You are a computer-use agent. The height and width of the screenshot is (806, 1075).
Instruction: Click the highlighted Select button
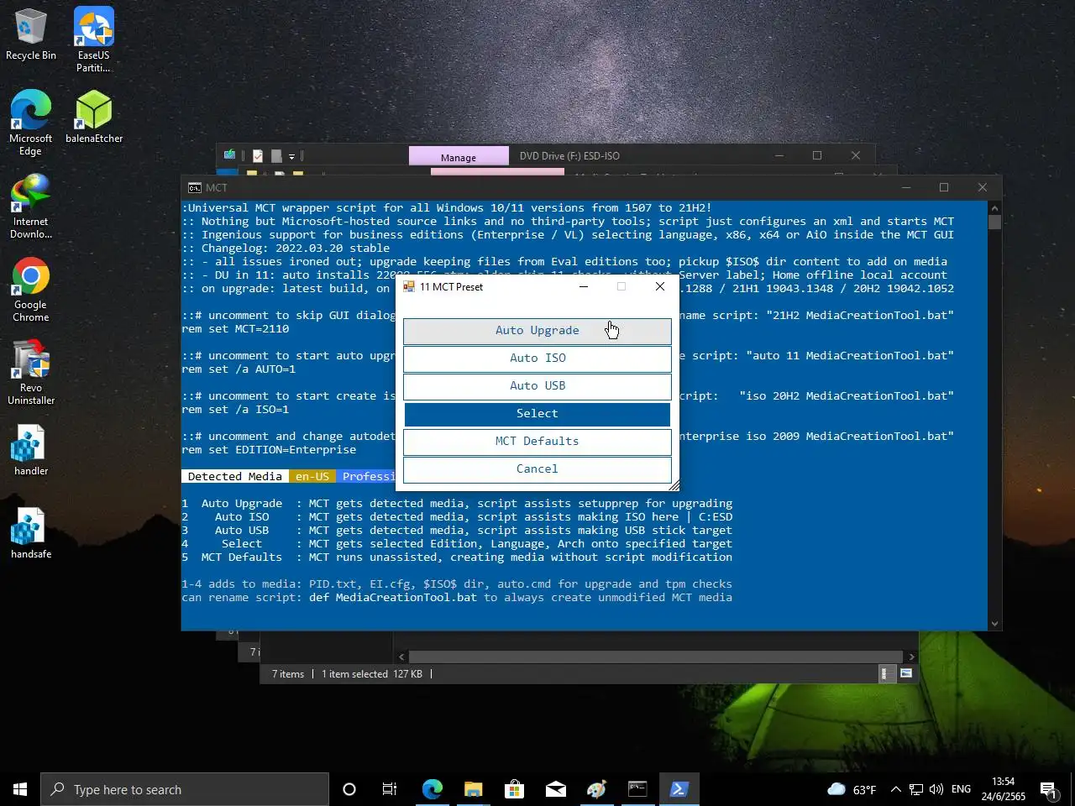point(537,414)
